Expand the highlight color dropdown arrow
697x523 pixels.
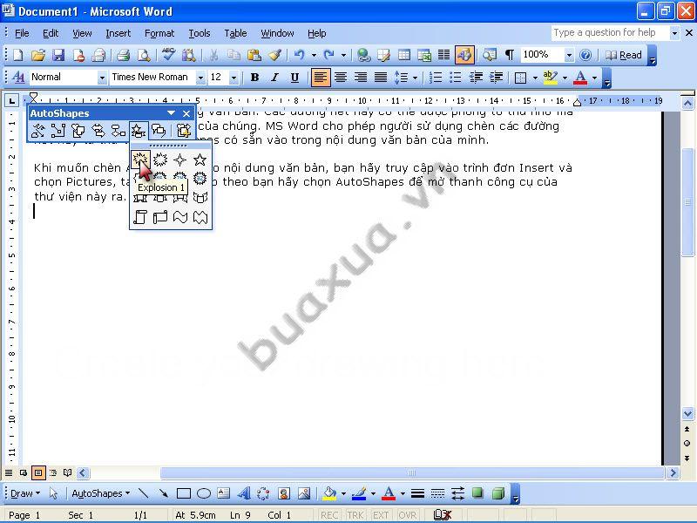pyautogui.click(x=565, y=78)
